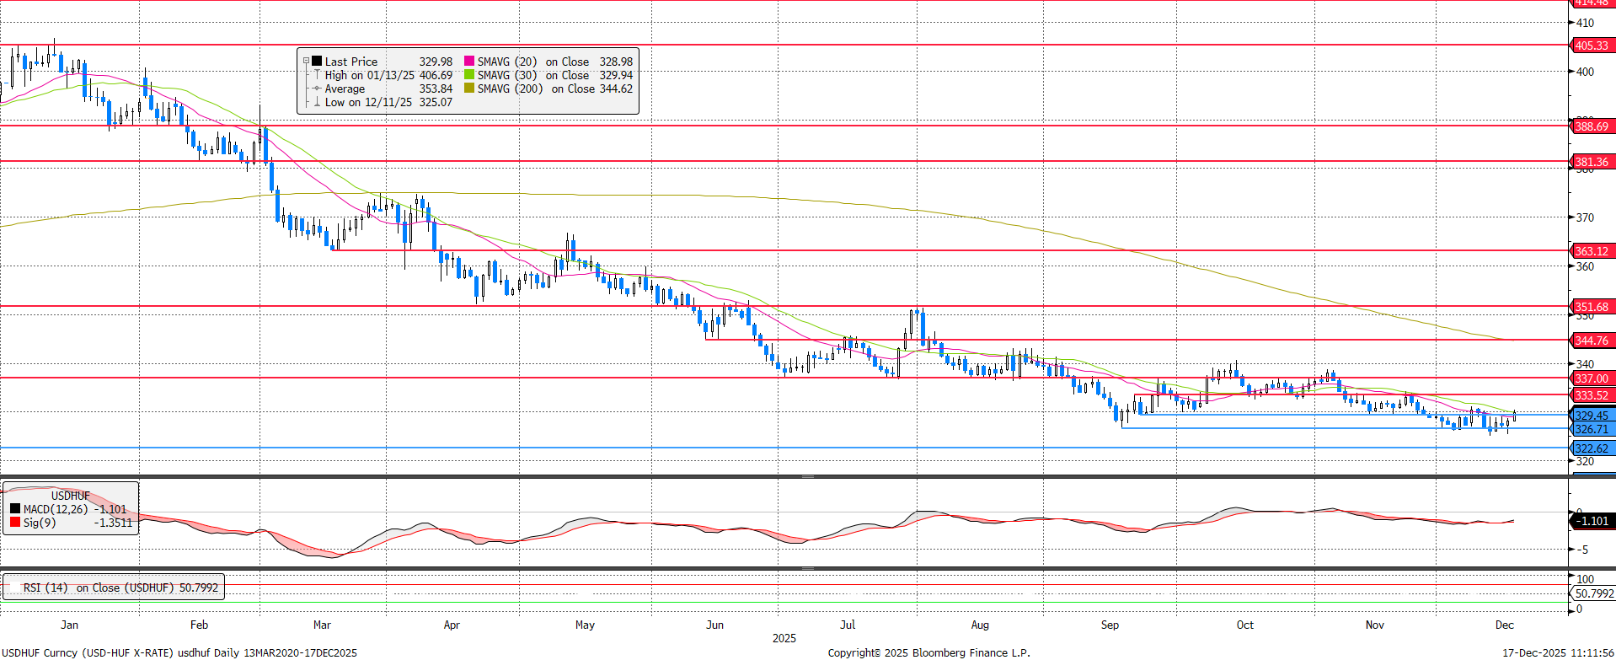Click the white RSI (14) legend swatch
The height and width of the screenshot is (660, 1616).
click(15, 588)
